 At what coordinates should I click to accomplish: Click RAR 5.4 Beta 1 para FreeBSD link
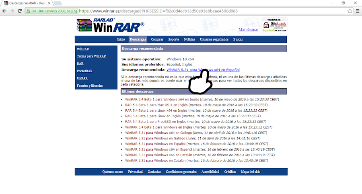pos(156,122)
